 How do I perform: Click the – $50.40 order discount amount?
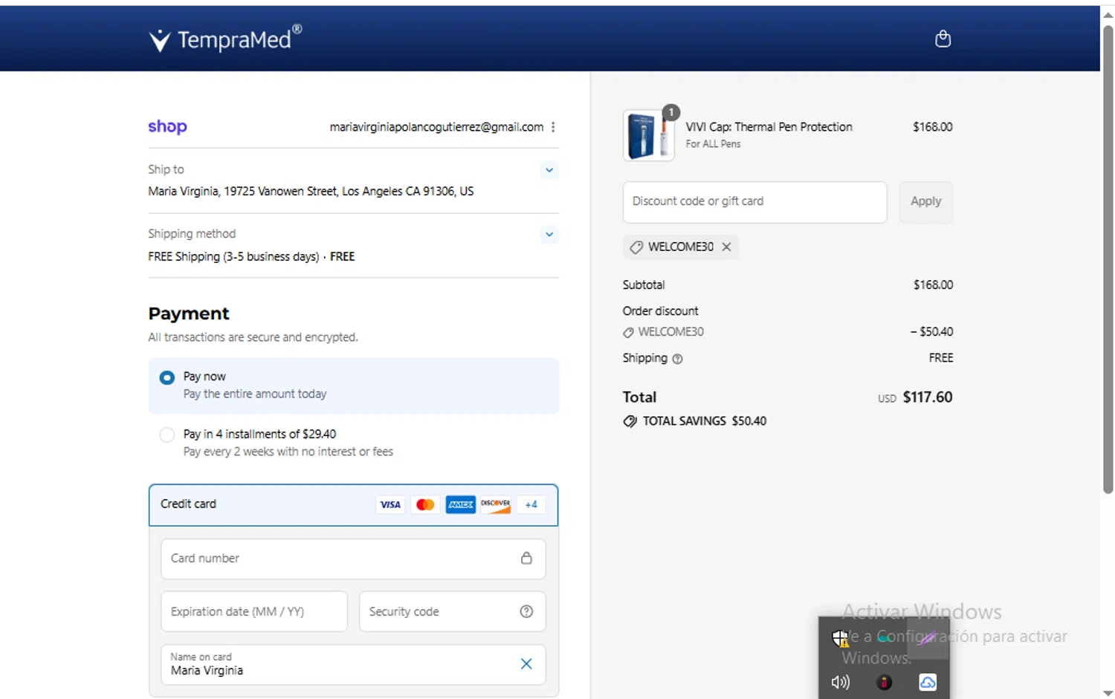tap(931, 332)
